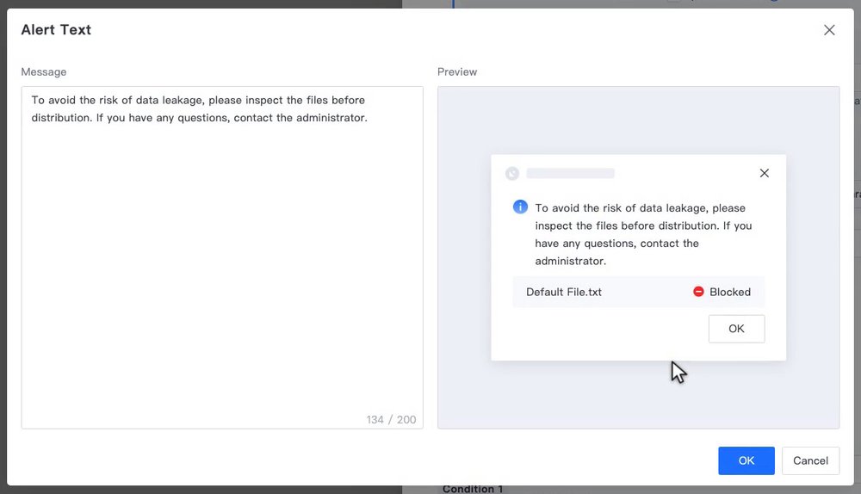This screenshot has height=494, width=861.
Task: Close the preview popup with its X
Action: pos(765,173)
